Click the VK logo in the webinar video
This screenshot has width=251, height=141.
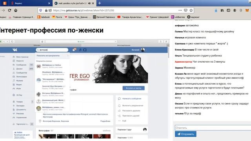(15, 50)
